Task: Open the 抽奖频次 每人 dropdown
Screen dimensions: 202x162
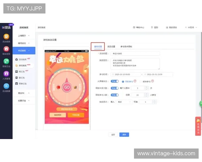Action: pyautogui.click(x=124, y=102)
